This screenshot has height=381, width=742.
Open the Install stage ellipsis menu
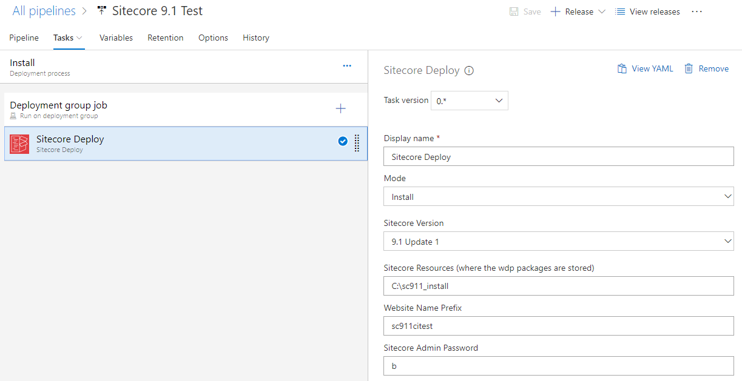[x=347, y=66]
